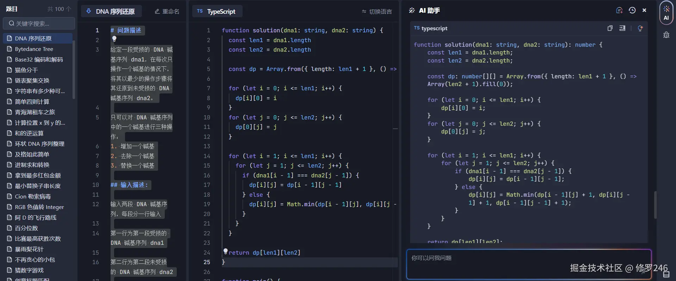Select the DNA 序列还原 markdown tab

pos(111,12)
